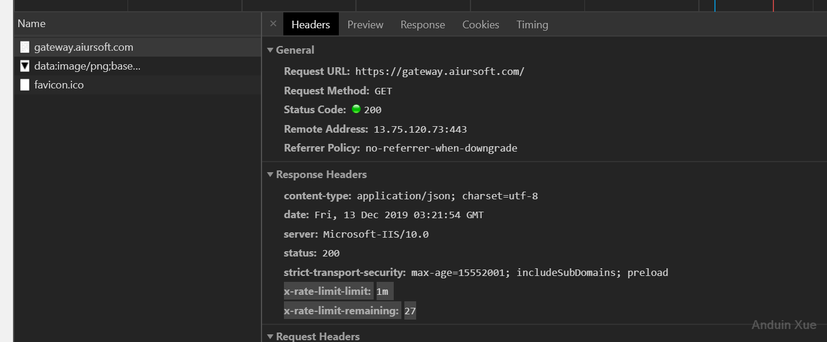Click the Remote Address value 13.75.120.73:443
This screenshot has height=342, width=827.
[x=420, y=129]
